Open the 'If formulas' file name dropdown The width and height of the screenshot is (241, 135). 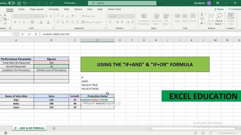70,3
